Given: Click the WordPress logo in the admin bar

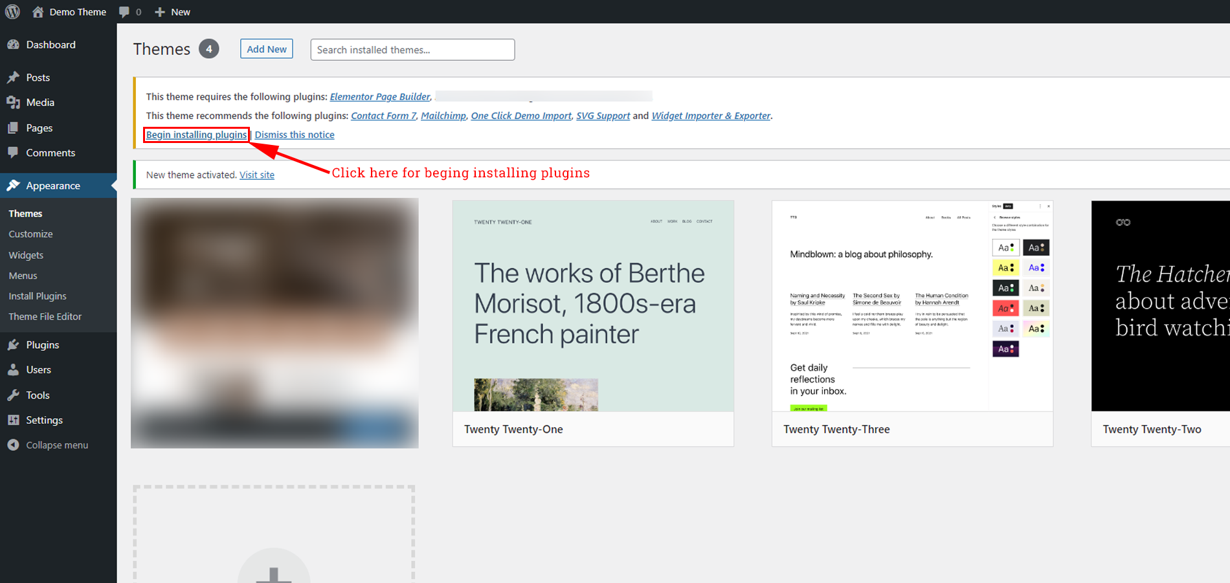Looking at the screenshot, I should pos(12,11).
